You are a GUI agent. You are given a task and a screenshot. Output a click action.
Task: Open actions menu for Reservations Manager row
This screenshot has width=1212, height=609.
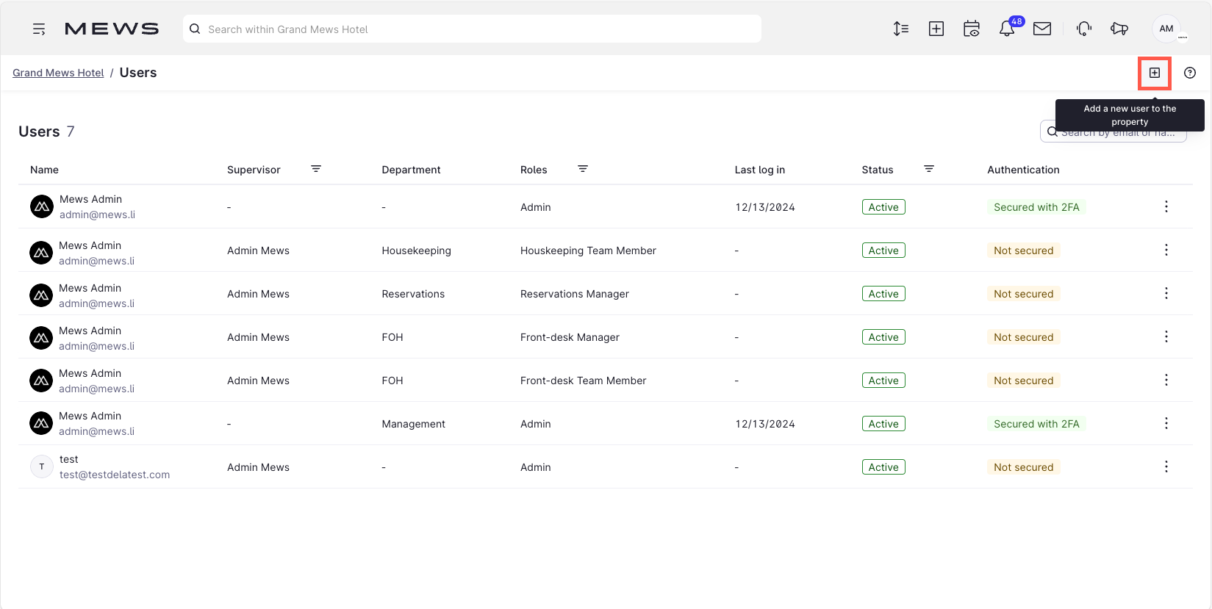click(x=1166, y=293)
